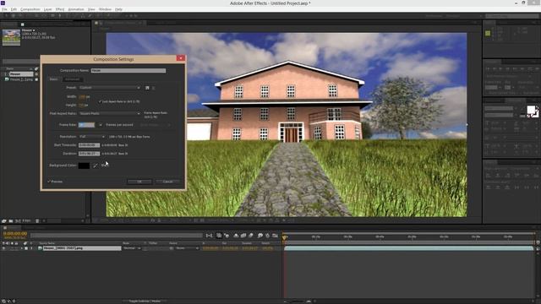Open the Effect menu

click(60, 9)
